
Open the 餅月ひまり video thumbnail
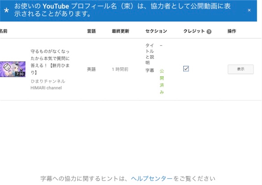(x=13, y=69)
